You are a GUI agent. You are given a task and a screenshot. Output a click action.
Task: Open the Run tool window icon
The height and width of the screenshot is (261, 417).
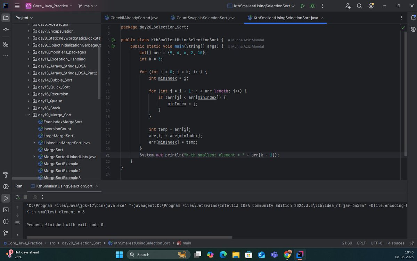click(6, 198)
